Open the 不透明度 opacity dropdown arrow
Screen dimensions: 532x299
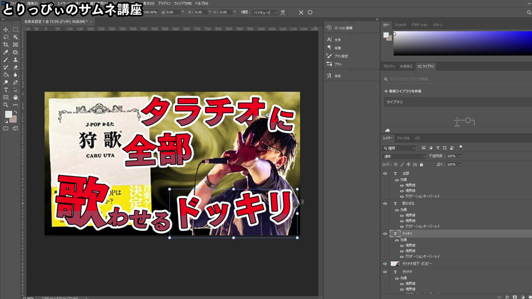pos(460,156)
